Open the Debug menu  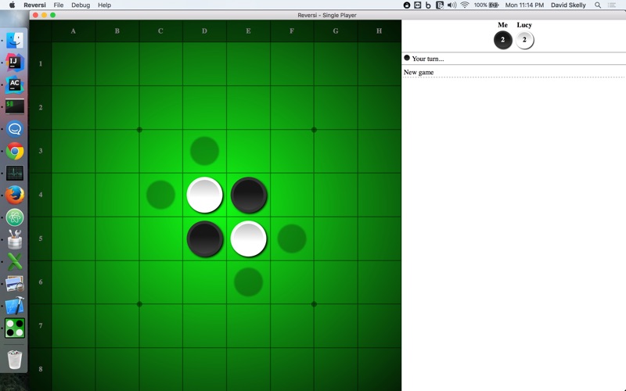[81, 5]
